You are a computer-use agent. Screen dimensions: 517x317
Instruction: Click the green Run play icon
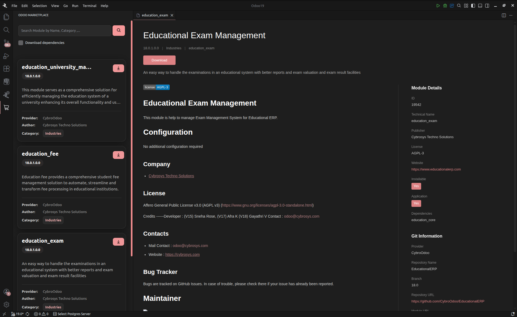438,6
